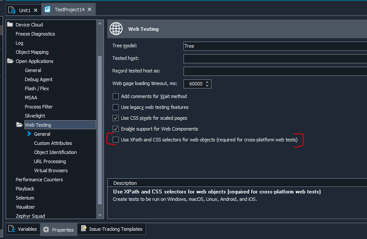Open the Tree model dropdown
The image size is (367, 239).
coord(275,46)
